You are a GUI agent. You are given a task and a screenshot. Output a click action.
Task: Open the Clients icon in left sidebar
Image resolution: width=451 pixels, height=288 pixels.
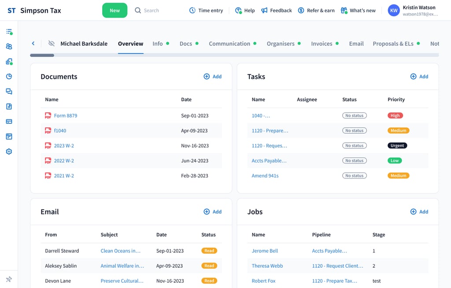tap(9, 47)
